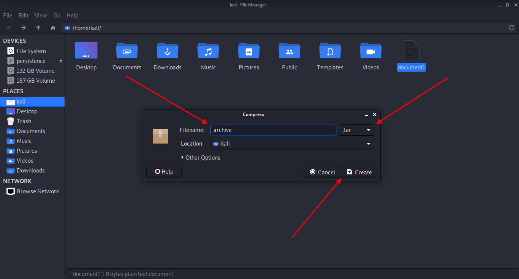The height and width of the screenshot is (279, 519).
Task: Click the Home toolbar icon
Action: point(53,28)
